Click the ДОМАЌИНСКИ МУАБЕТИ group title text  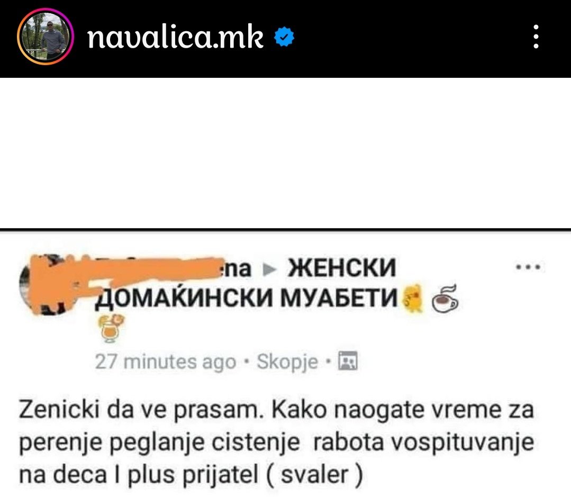click(x=246, y=298)
